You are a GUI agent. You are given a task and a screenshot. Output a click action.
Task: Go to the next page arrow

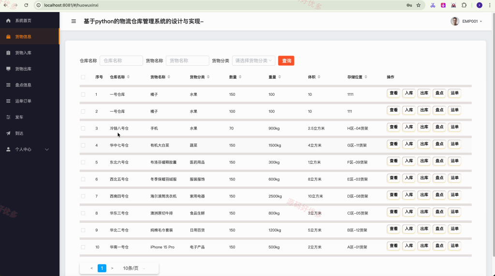click(112, 268)
